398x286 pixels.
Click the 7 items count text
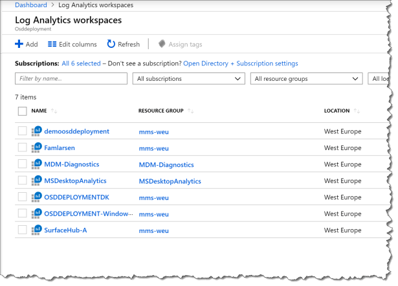pos(26,97)
